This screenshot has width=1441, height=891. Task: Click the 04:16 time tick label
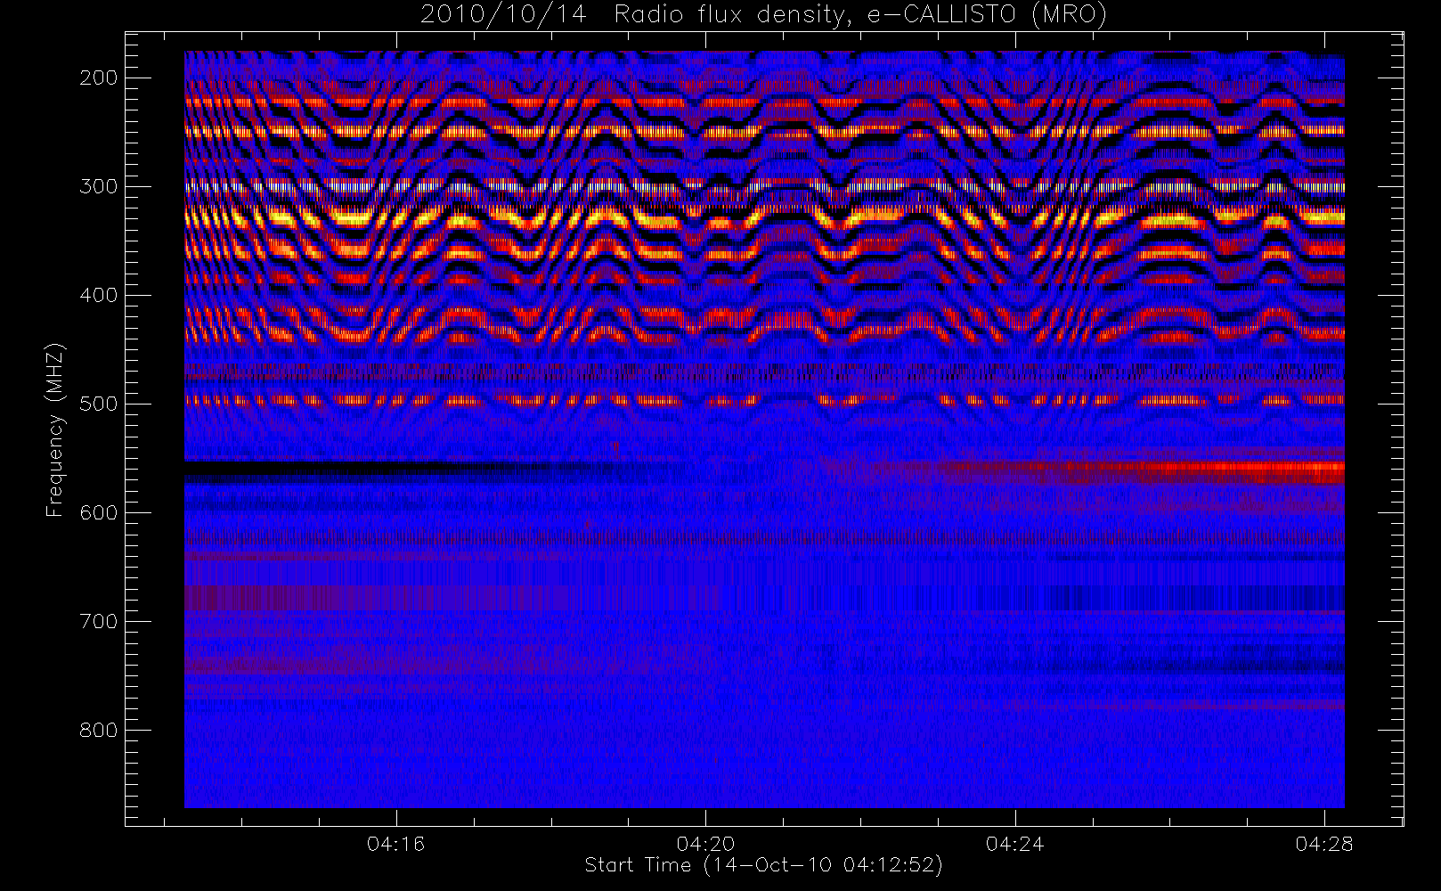396,844
